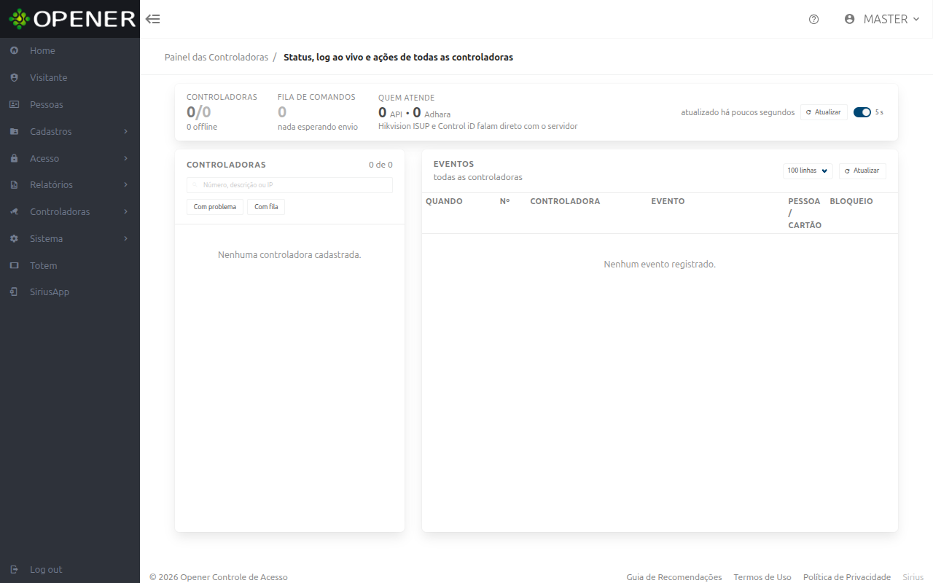Filter controllers by Com fila

266,207
